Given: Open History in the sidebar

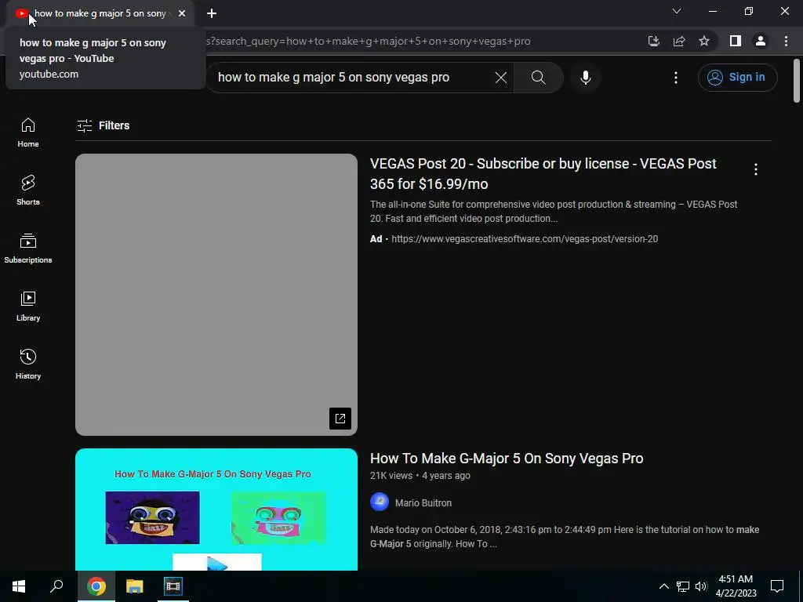Looking at the screenshot, I should click(x=28, y=364).
